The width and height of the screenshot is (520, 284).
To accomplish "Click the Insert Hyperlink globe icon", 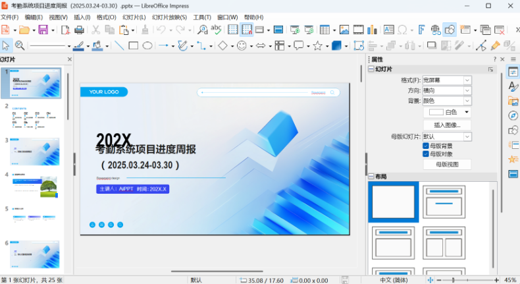I will [x=436, y=30].
